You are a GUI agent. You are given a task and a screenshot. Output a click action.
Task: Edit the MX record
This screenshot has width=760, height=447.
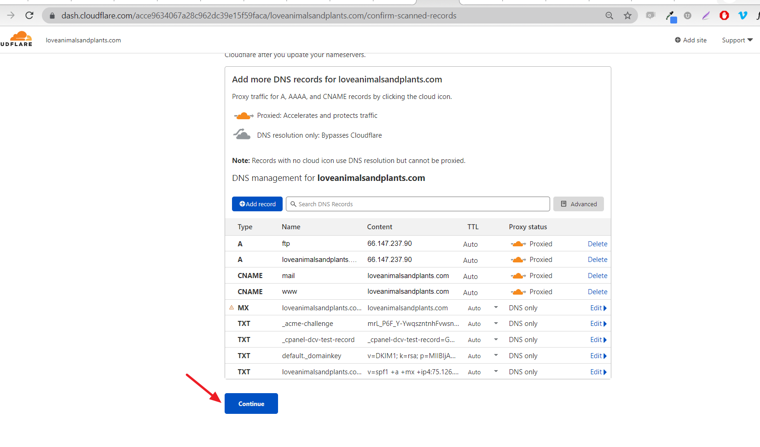click(598, 308)
